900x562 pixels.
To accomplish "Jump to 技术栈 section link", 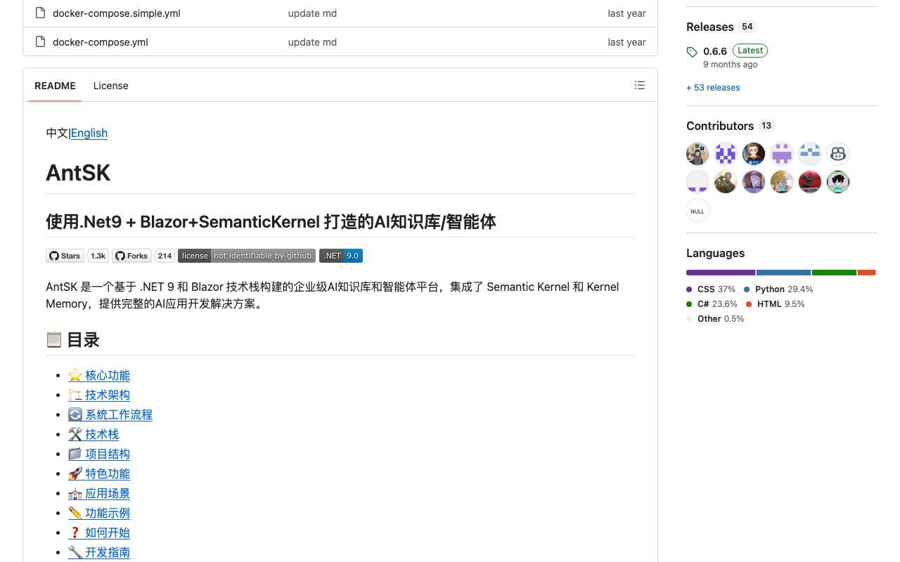I will 94,434.
